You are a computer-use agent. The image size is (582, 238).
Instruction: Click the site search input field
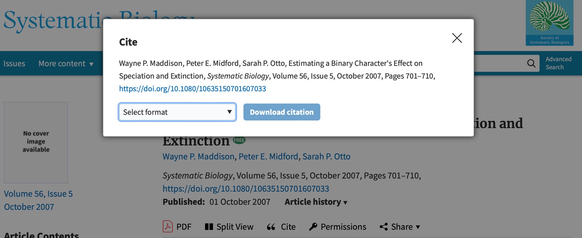[499, 63]
